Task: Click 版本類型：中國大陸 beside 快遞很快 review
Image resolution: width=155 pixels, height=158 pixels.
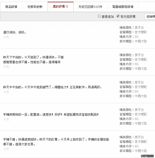Action: (133, 69)
